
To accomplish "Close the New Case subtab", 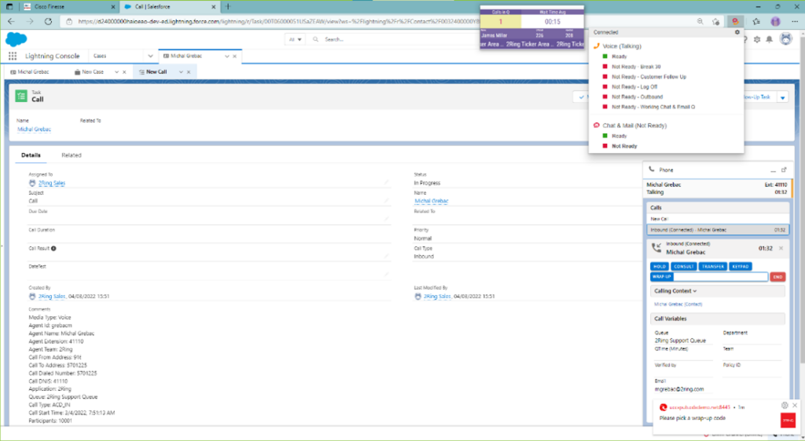I will (x=124, y=72).
